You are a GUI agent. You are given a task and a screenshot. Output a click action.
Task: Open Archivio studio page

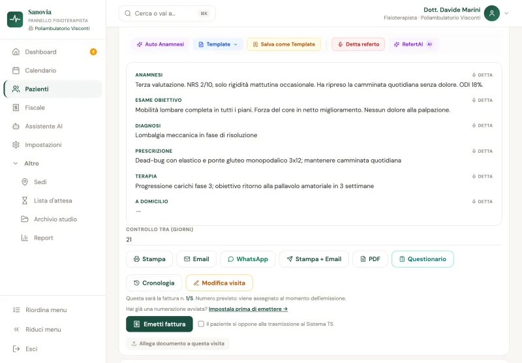click(57, 219)
